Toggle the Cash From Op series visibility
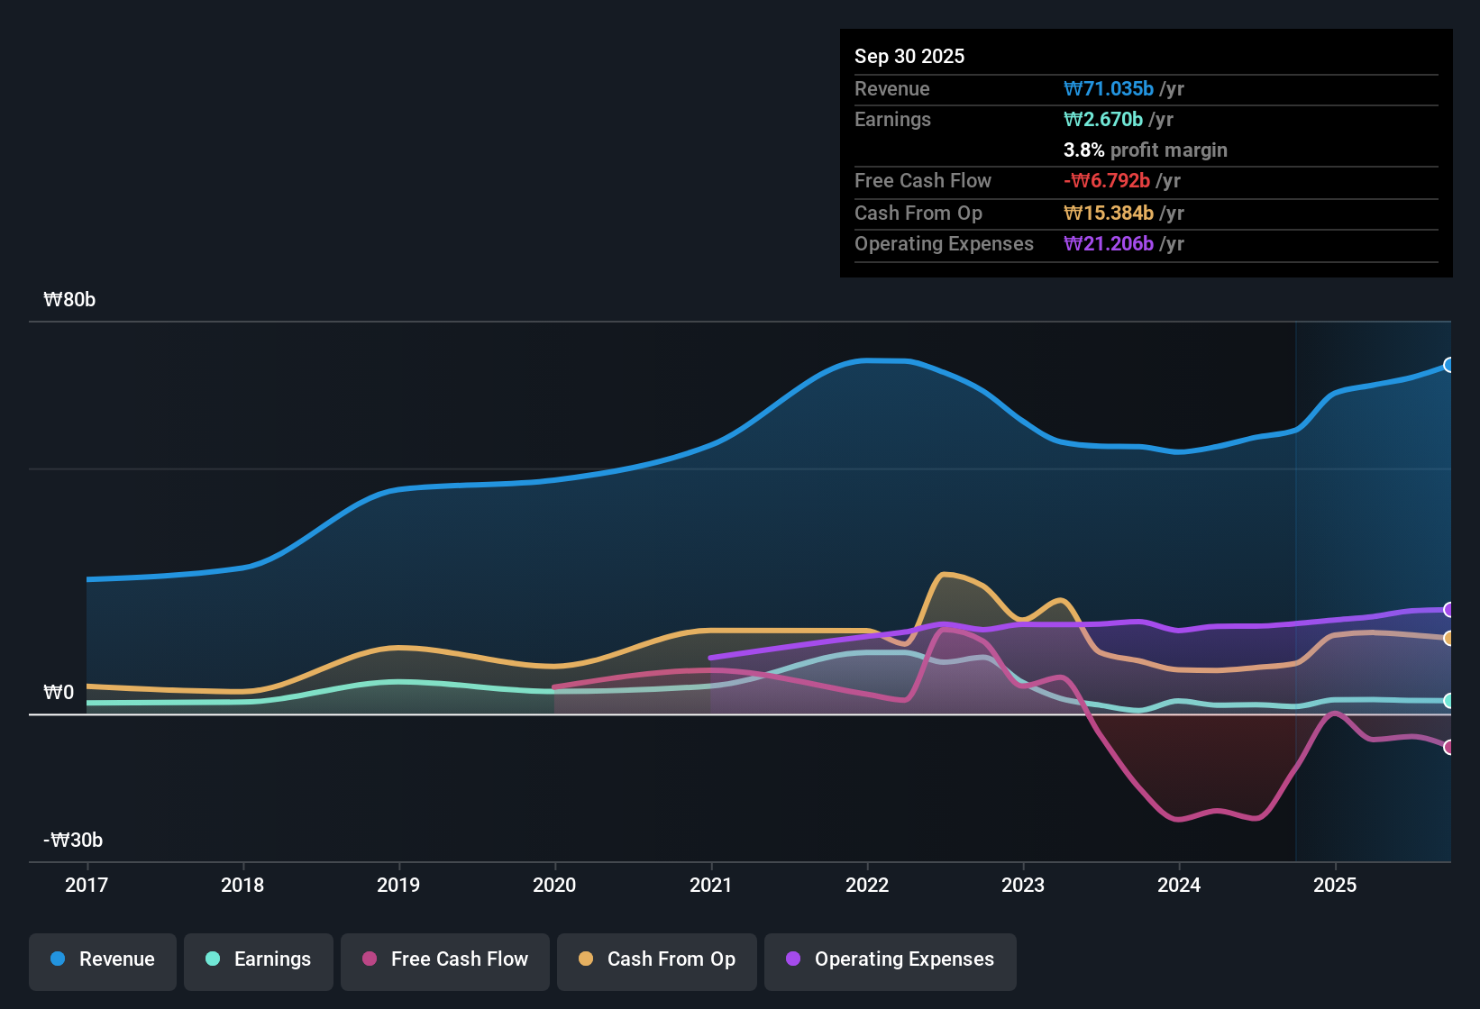 point(656,959)
